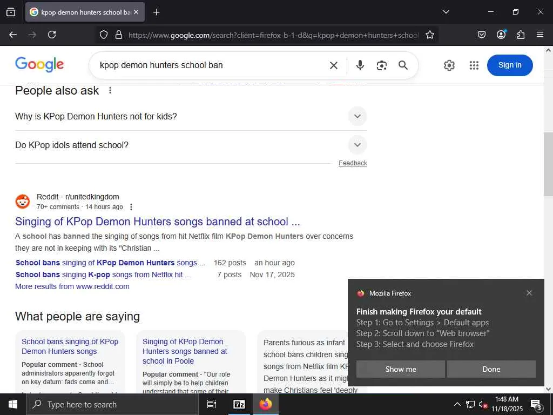
Task: Open site security padlock info
Action: click(119, 35)
